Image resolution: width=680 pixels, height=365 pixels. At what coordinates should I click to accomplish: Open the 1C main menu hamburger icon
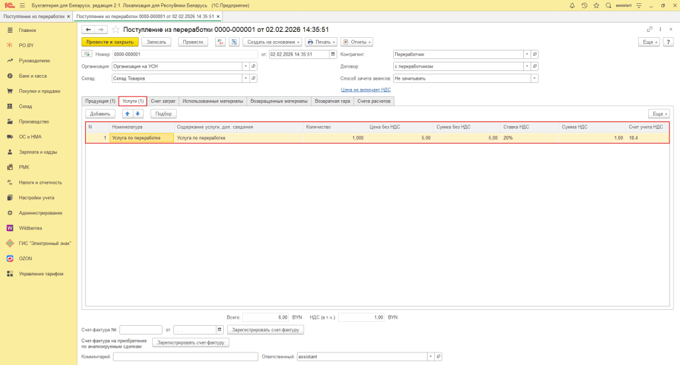click(22, 5)
